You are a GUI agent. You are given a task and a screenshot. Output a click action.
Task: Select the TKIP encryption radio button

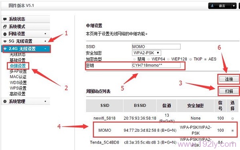[x=190, y=59]
